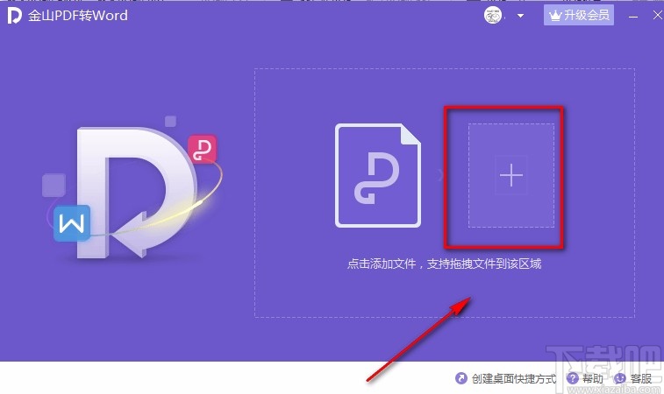Click the 金山PDF转Word logo icon in title bar

point(14,16)
